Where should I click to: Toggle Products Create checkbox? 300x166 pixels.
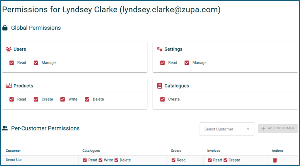(x=36, y=99)
